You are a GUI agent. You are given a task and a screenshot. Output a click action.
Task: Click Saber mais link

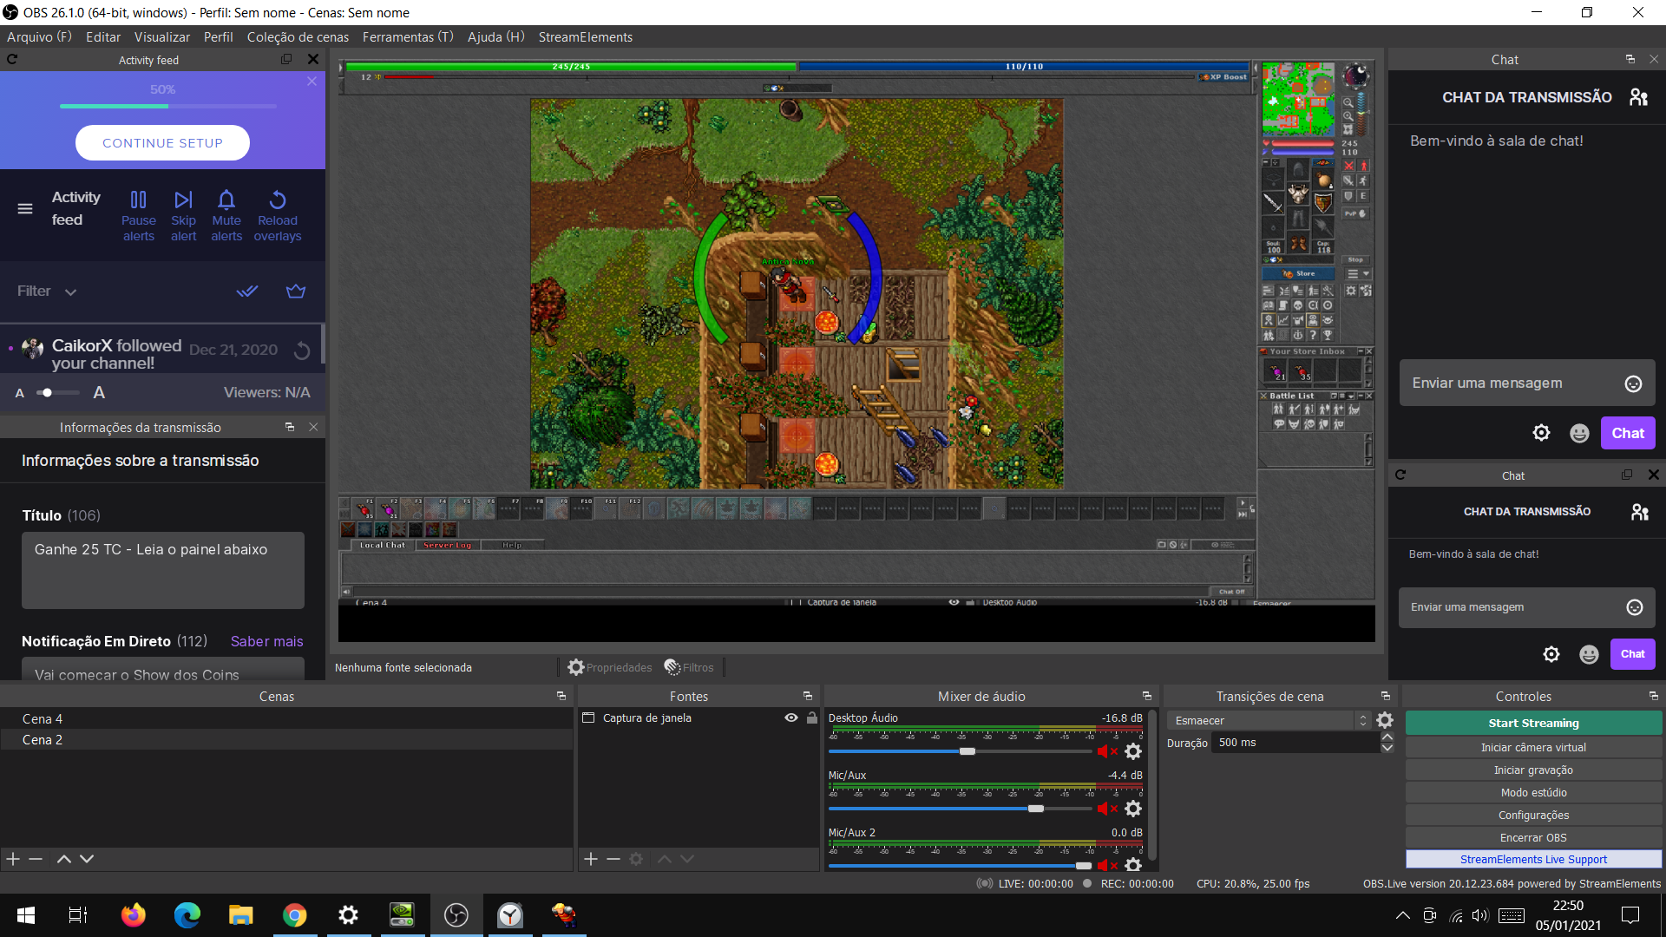pyautogui.click(x=266, y=641)
